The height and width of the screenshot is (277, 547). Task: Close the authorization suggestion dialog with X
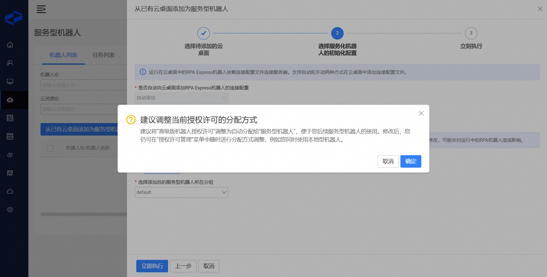[421, 113]
